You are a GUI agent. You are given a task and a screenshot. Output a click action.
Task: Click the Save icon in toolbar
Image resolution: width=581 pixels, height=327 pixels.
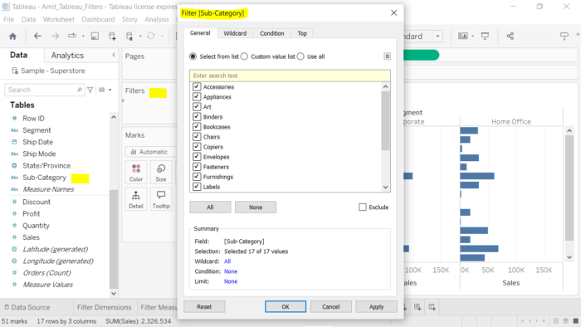click(x=95, y=36)
